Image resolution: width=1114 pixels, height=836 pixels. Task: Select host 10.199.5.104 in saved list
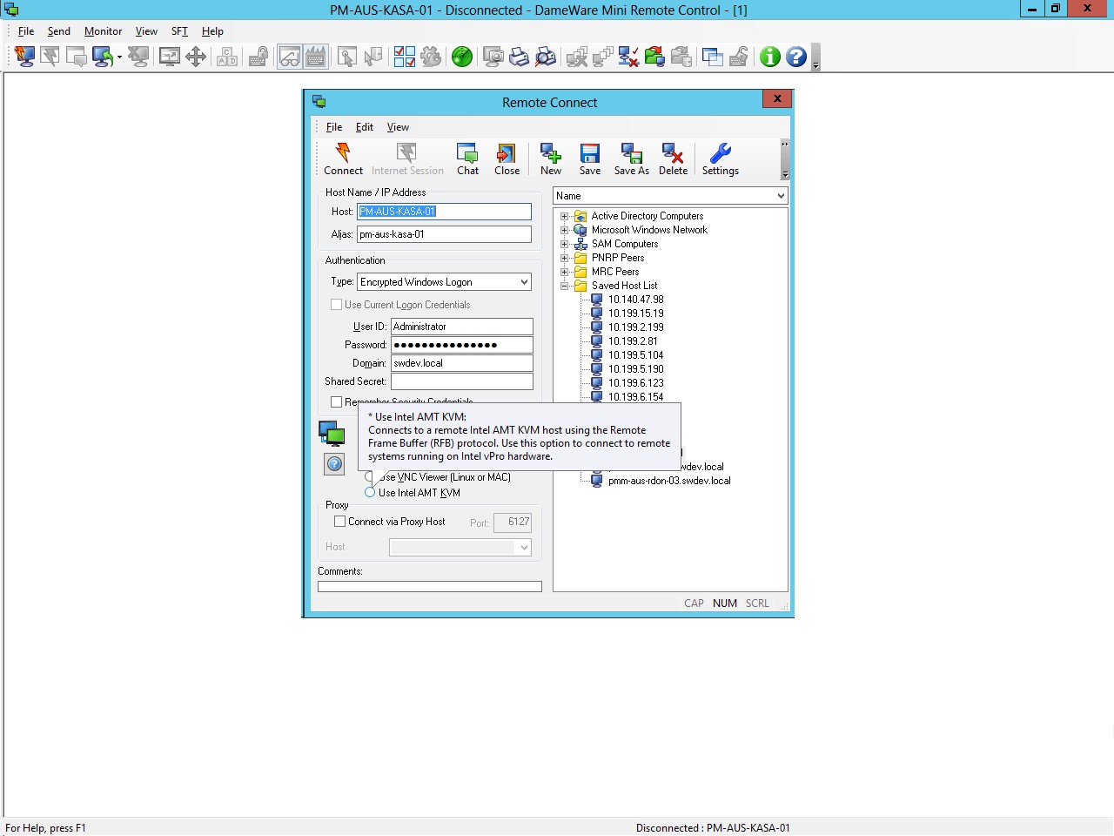click(x=635, y=355)
